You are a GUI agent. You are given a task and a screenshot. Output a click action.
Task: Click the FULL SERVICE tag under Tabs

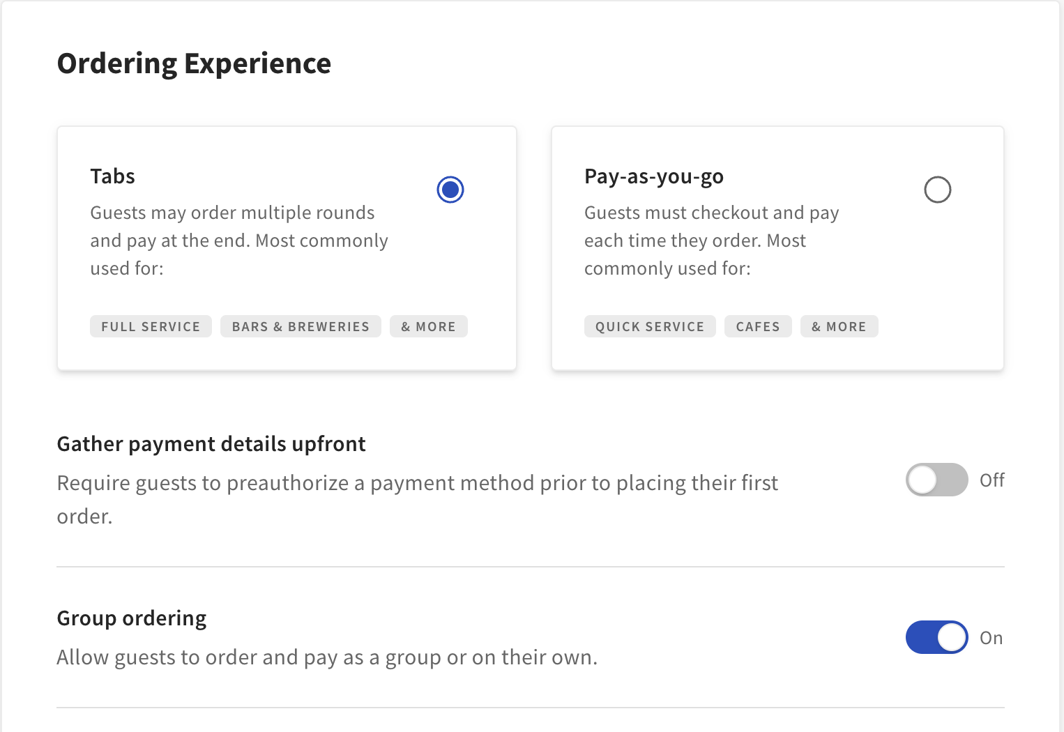pos(151,326)
